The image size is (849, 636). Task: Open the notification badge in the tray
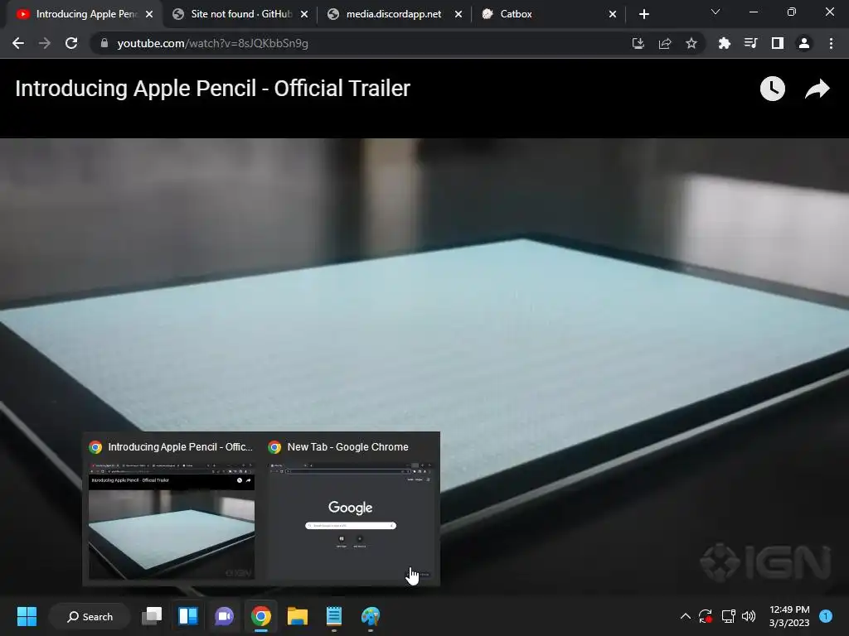(826, 616)
